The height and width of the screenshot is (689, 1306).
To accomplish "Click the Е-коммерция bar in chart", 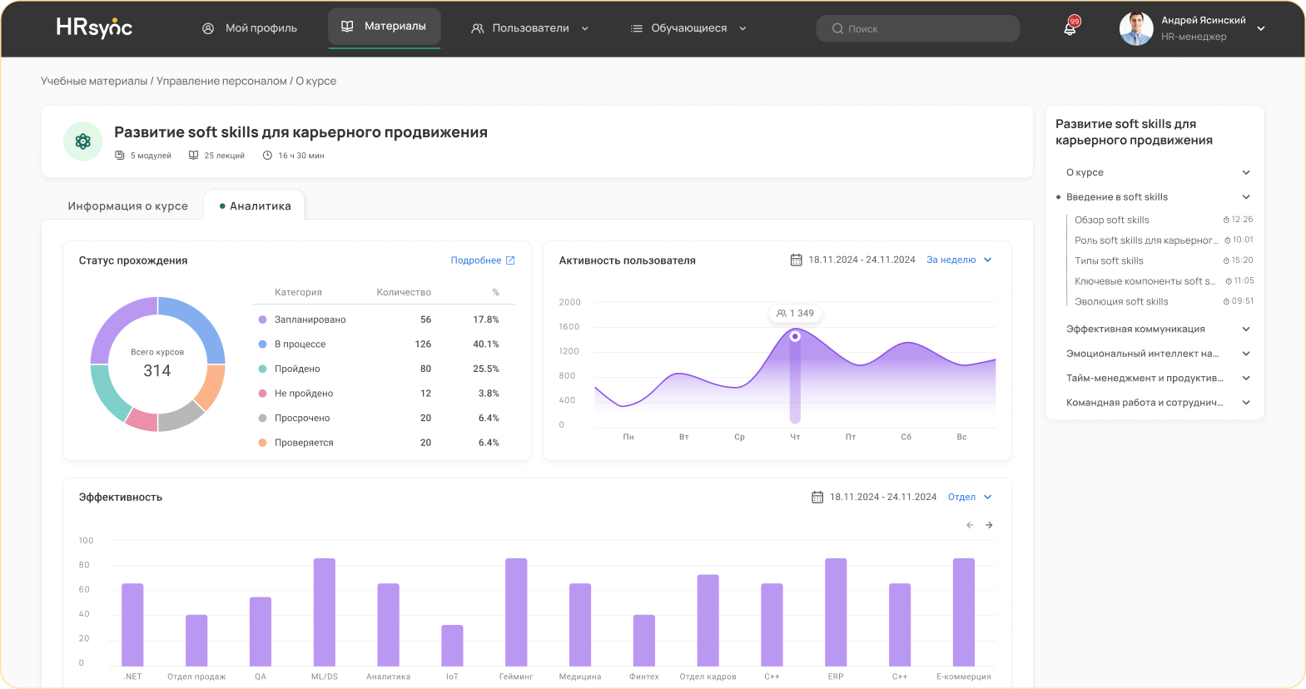I will pos(964,612).
